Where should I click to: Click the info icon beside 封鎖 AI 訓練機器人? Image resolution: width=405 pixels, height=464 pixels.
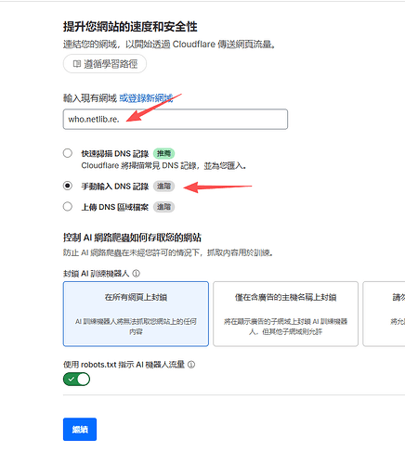coord(137,274)
